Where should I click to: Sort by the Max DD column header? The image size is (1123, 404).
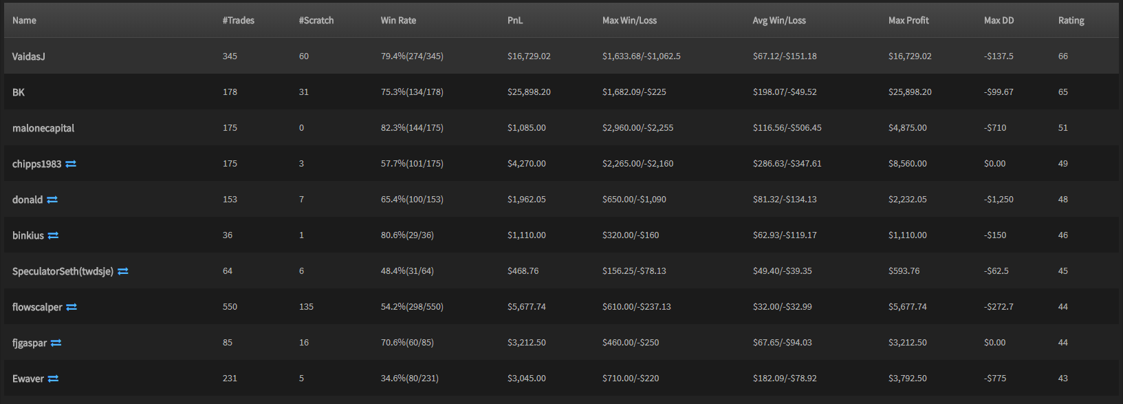tap(999, 21)
